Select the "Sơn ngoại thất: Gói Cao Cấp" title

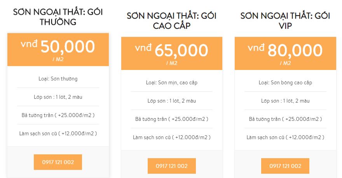point(171,21)
